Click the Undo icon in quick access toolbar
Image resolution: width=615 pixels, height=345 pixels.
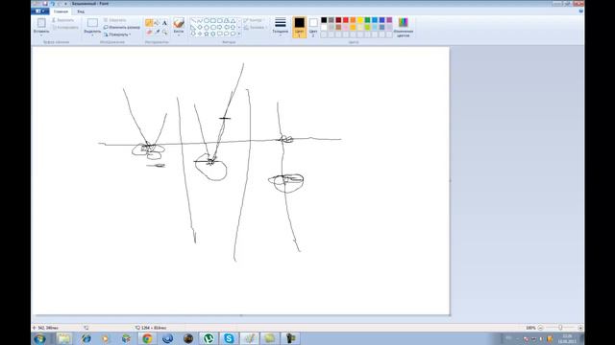(52, 4)
